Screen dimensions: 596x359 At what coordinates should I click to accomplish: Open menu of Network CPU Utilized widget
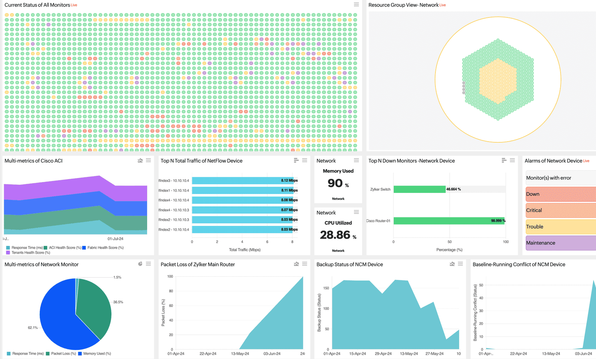tap(356, 212)
